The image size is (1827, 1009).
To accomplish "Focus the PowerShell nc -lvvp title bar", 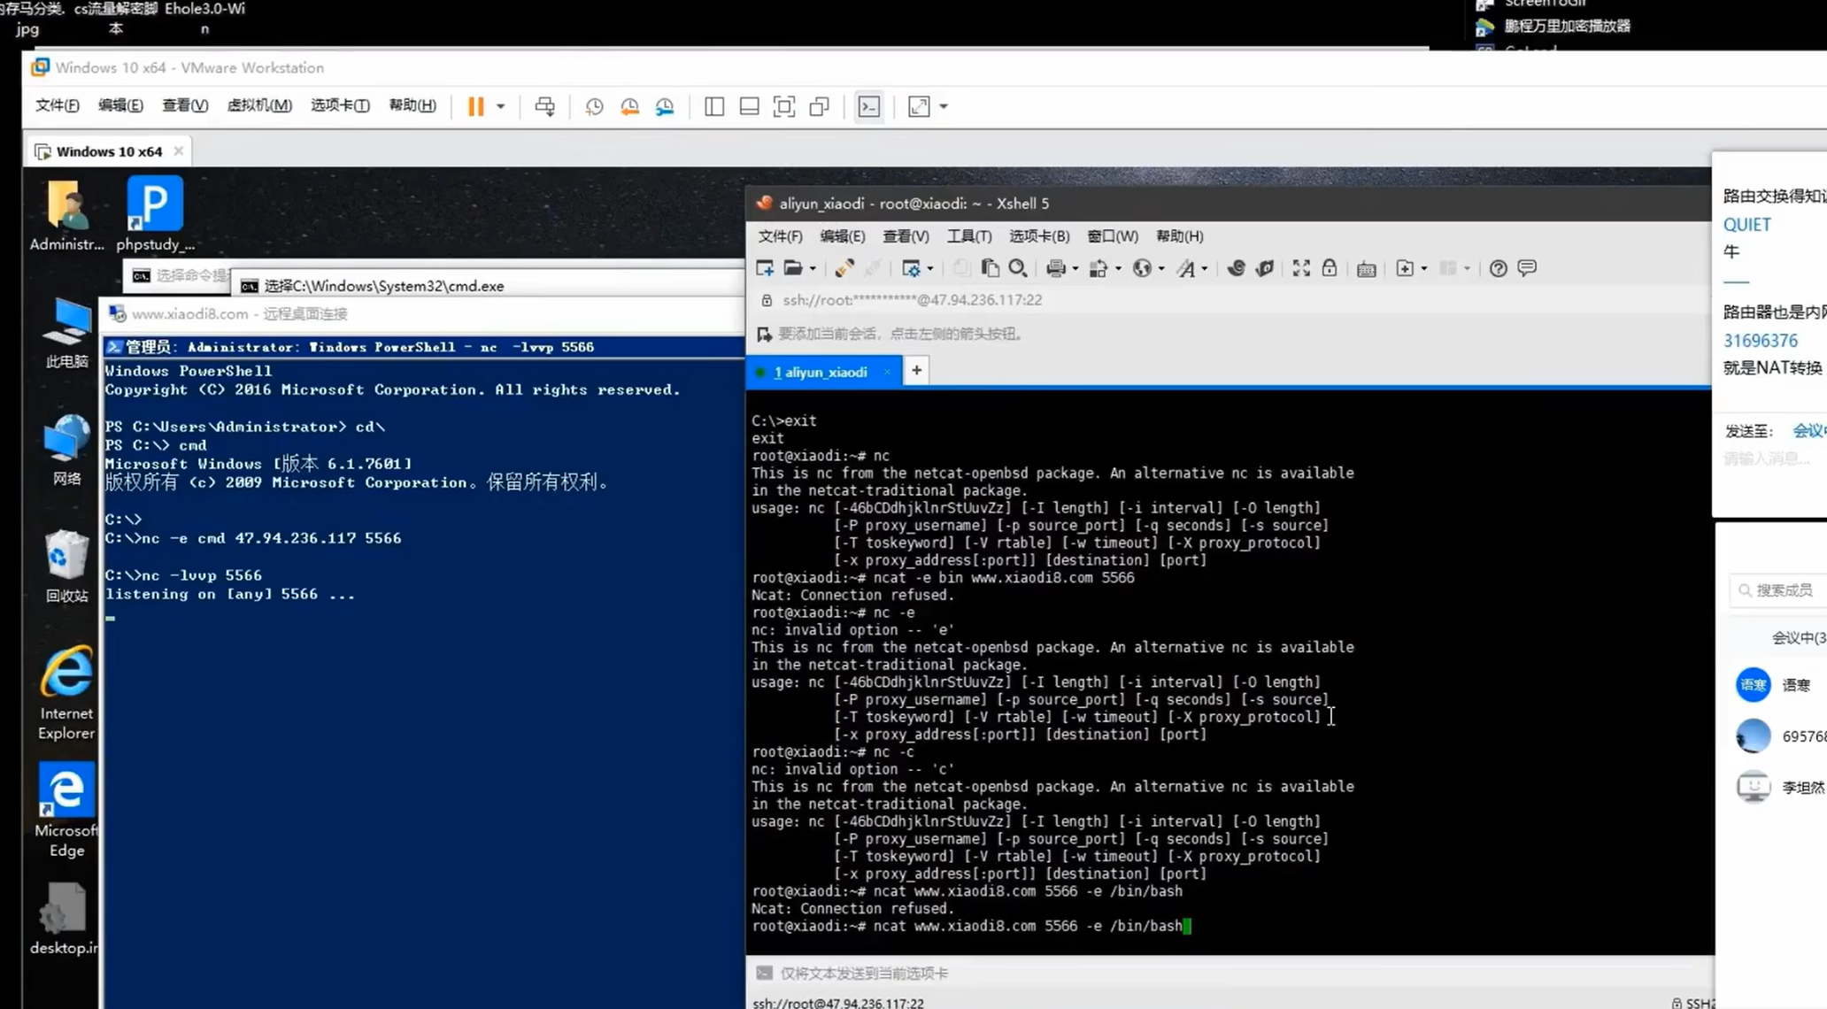I will tap(423, 347).
